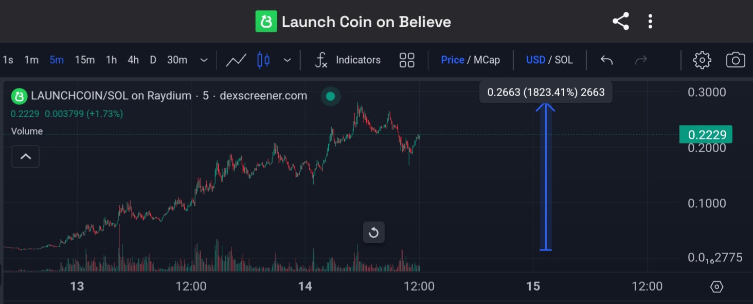The image size is (753, 304).
Task: Open the multi-chart layout selector
Action: point(406,60)
